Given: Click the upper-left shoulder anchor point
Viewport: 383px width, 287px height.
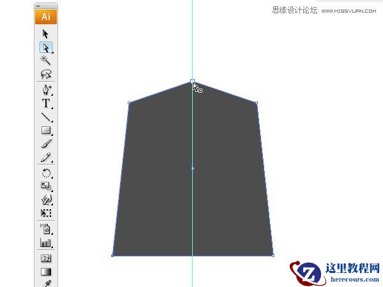Looking at the screenshot, I should (129, 103).
